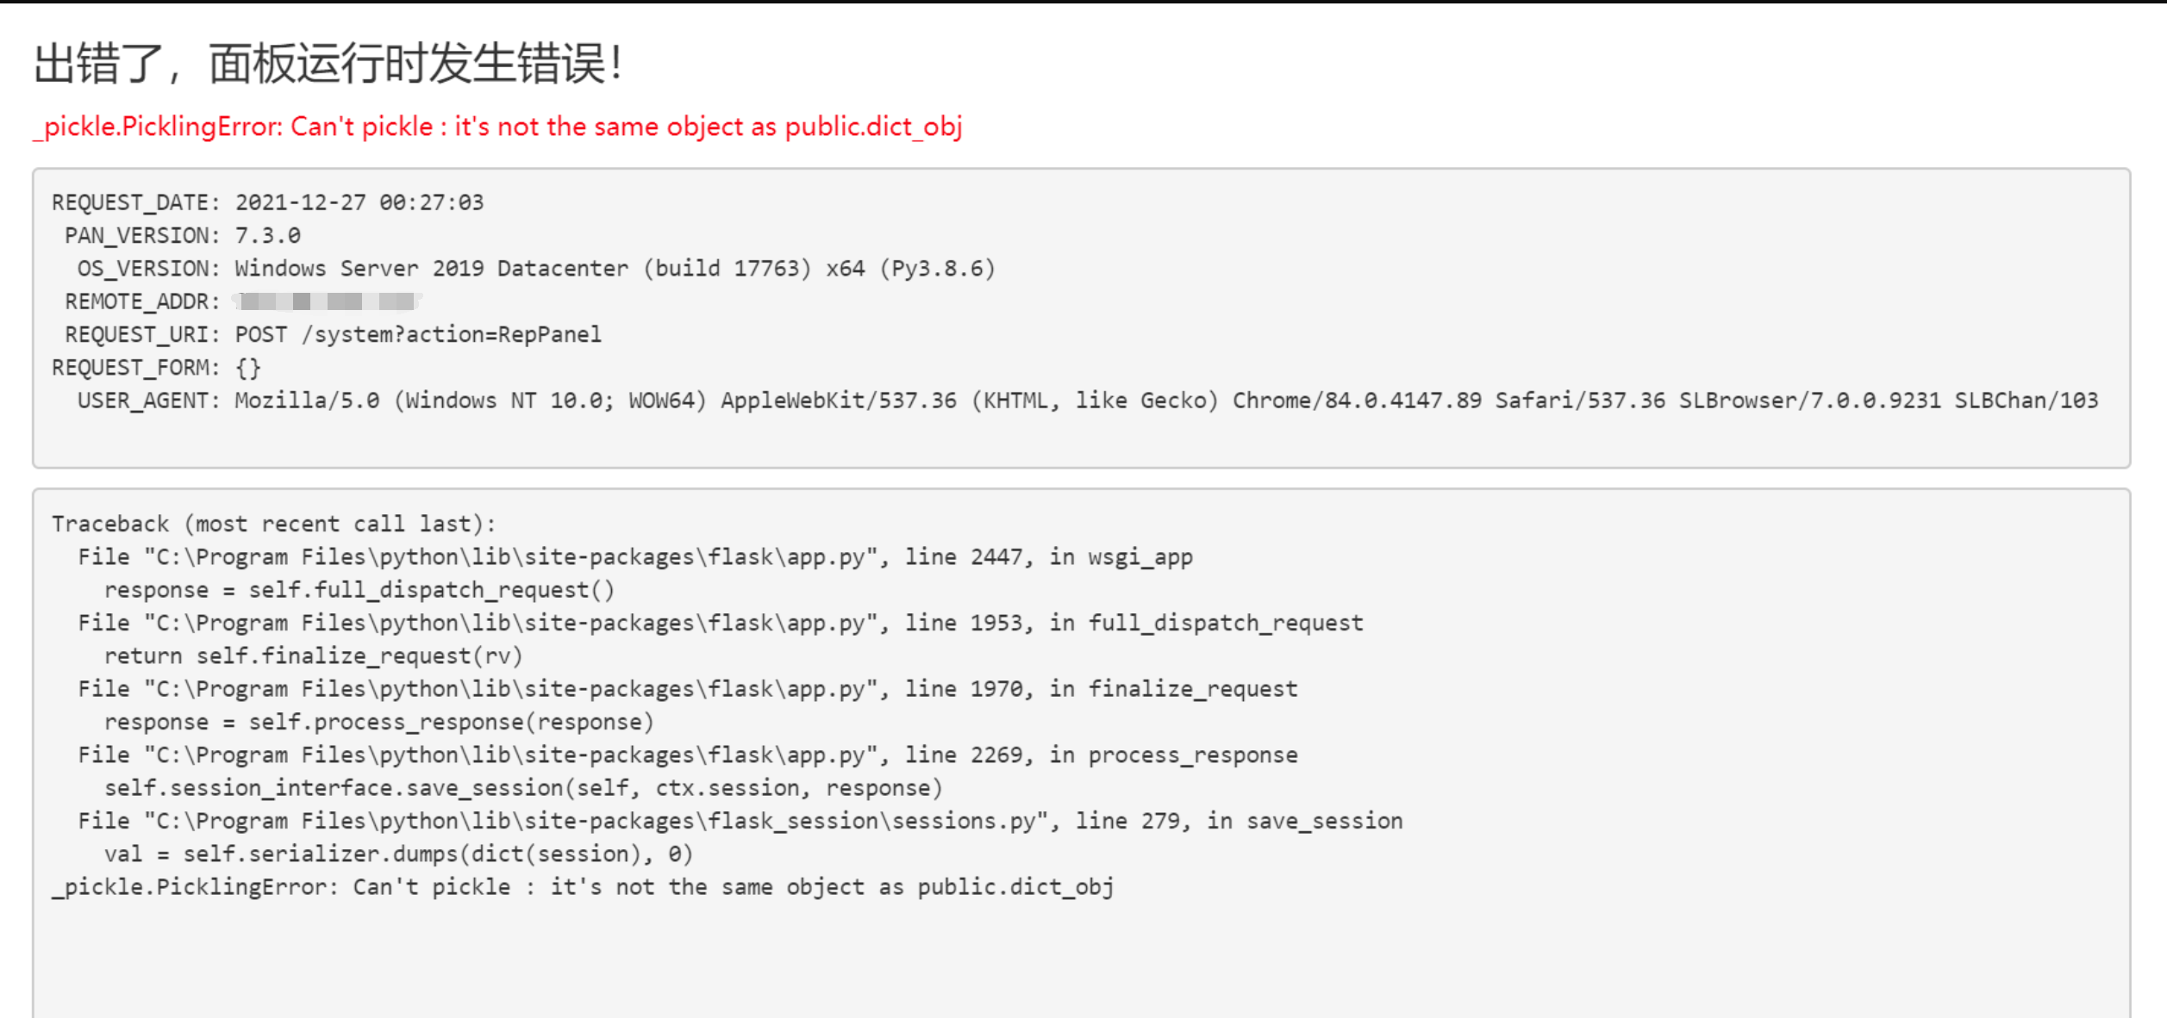This screenshot has width=2167, height=1018.
Task: Click the process_response file line 2269
Action: pos(688,755)
